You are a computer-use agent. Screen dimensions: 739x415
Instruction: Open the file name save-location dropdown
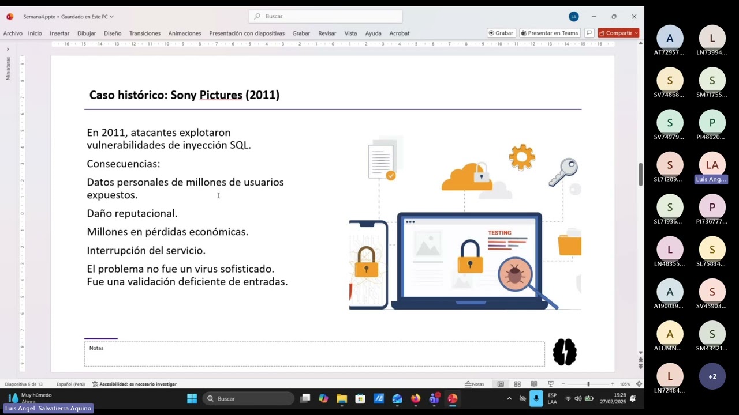[111, 17]
